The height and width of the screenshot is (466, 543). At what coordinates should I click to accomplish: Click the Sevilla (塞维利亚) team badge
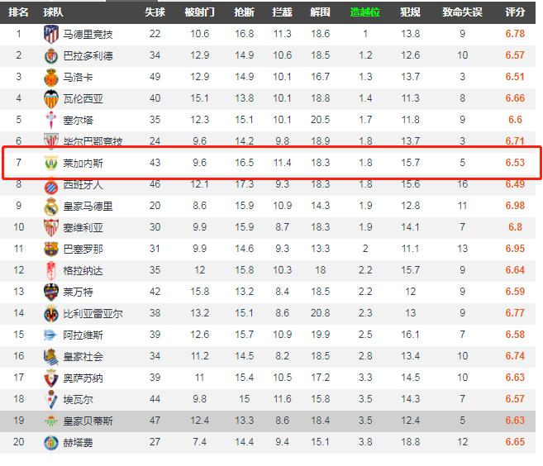pos(50,227)
